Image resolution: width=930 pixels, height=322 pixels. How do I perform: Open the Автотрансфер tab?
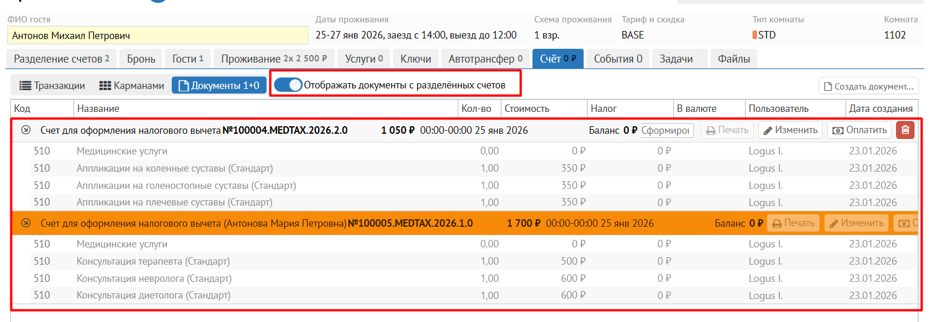[485, 59]
